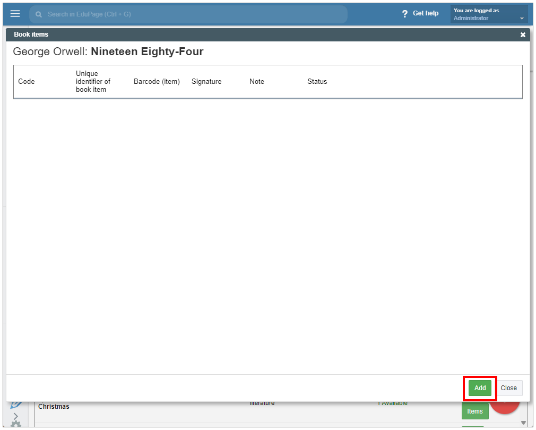Click the Barcode (item) column header

[157, 82]
